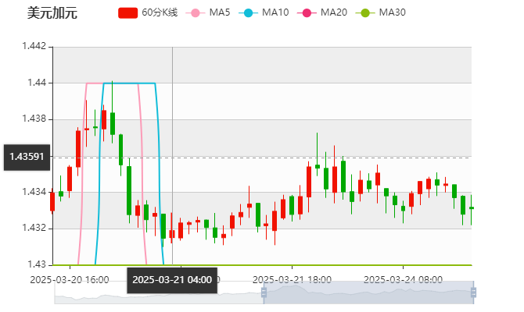Click the 1.432 y-axis label
This screenshot has width=524, height=312.
click(36, 228)
